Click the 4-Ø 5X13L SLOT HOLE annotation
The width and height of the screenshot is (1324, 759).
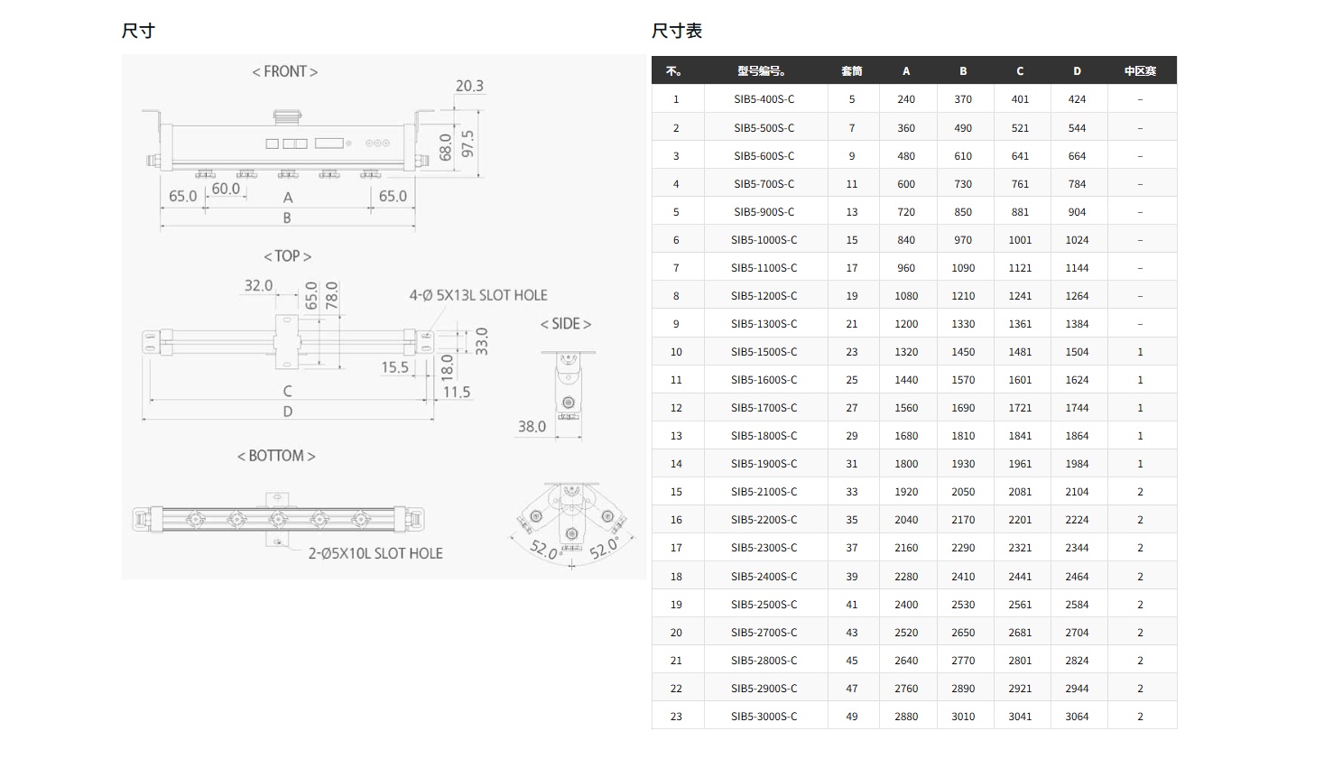478,295
